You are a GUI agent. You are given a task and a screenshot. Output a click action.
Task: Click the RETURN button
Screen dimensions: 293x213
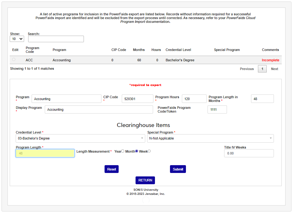145,180
